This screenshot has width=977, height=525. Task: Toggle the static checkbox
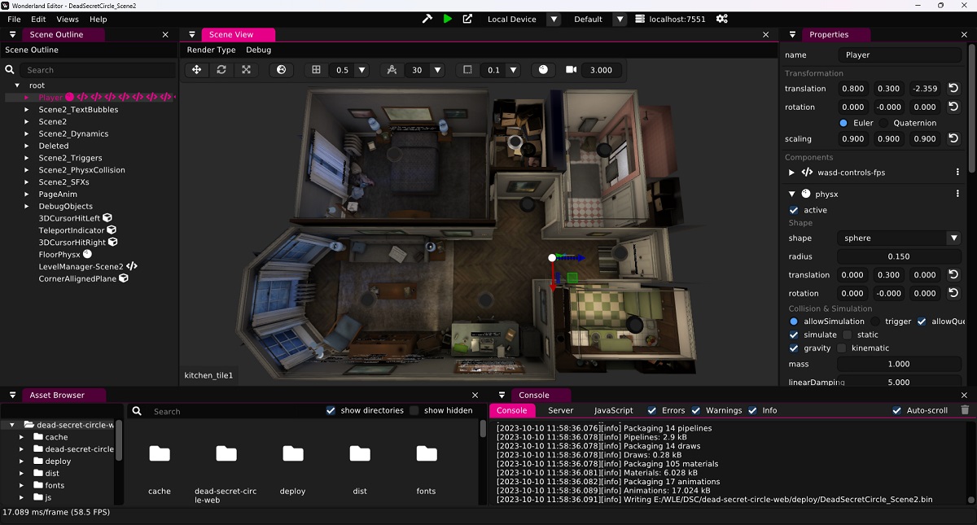[x=848, y=335]
